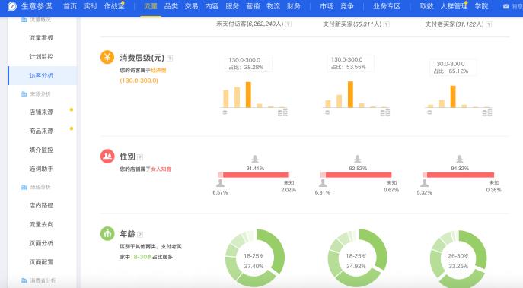The height and width of the screenshot is (288, 523).
Task: Go to 品类 in top navigation
Action: tap(171, 6)
